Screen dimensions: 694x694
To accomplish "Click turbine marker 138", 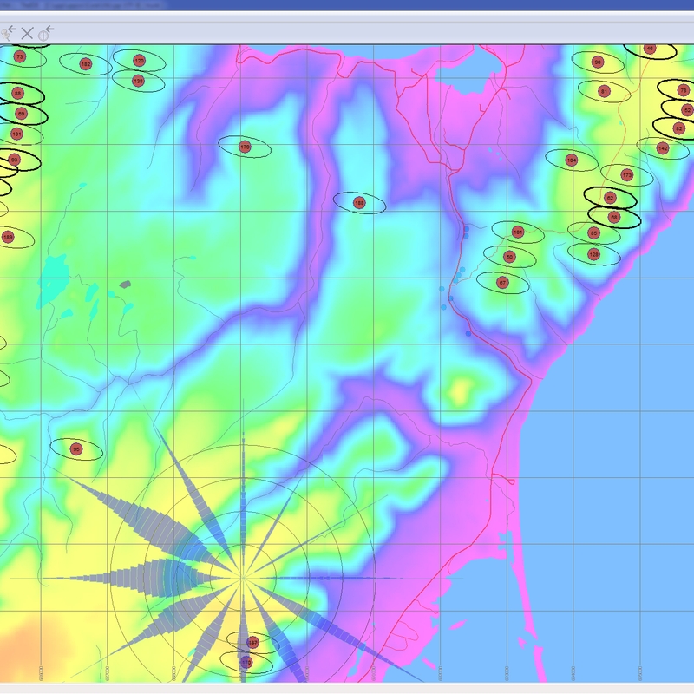I will (x=138, y=80).
